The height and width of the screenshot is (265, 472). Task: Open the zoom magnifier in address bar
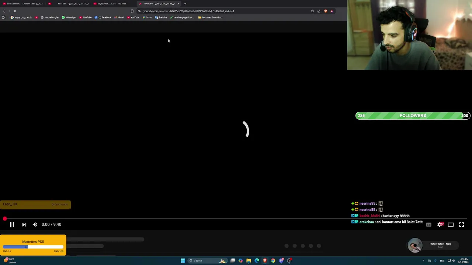313,11
